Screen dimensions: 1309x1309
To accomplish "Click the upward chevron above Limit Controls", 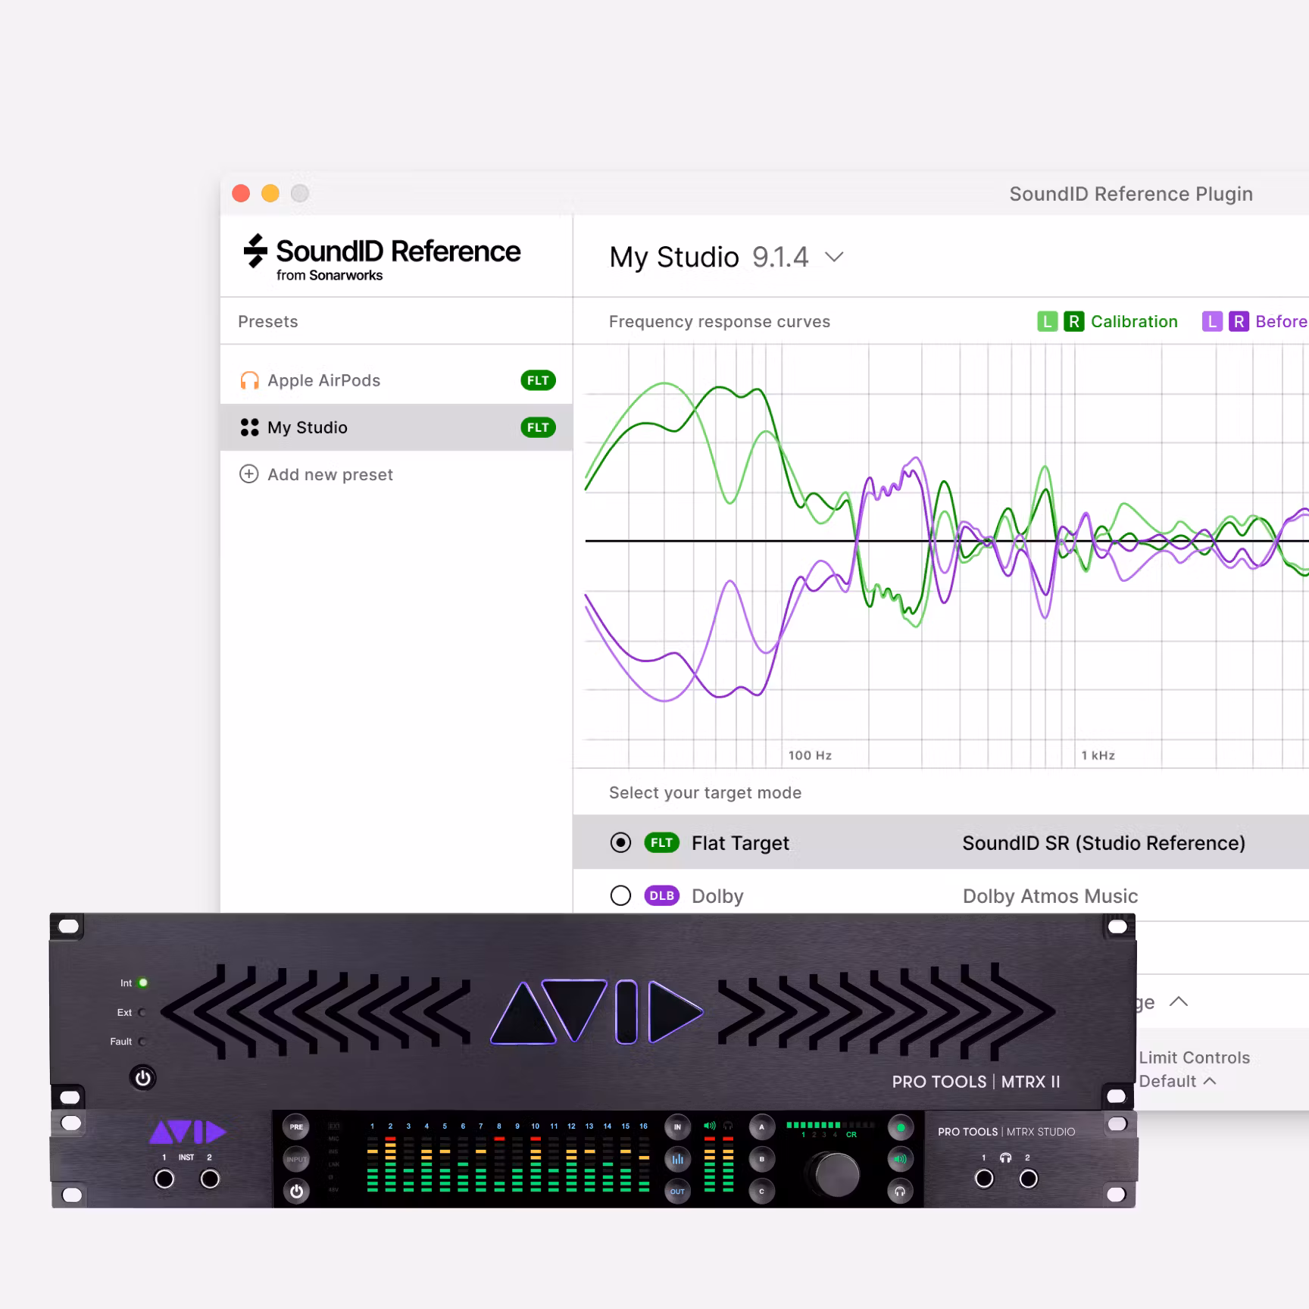I will click(x=1179, y=1001).
